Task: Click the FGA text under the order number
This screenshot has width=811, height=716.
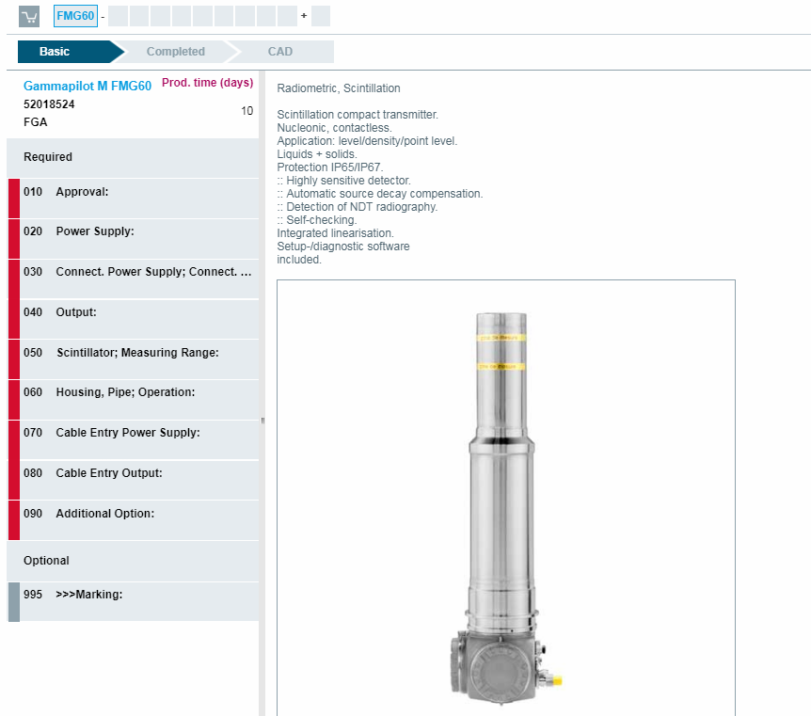Action: tap(35, 122)
